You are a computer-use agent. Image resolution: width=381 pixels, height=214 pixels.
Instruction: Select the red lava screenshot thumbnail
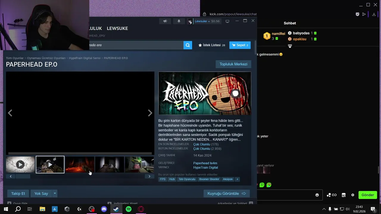coord(80,164)
